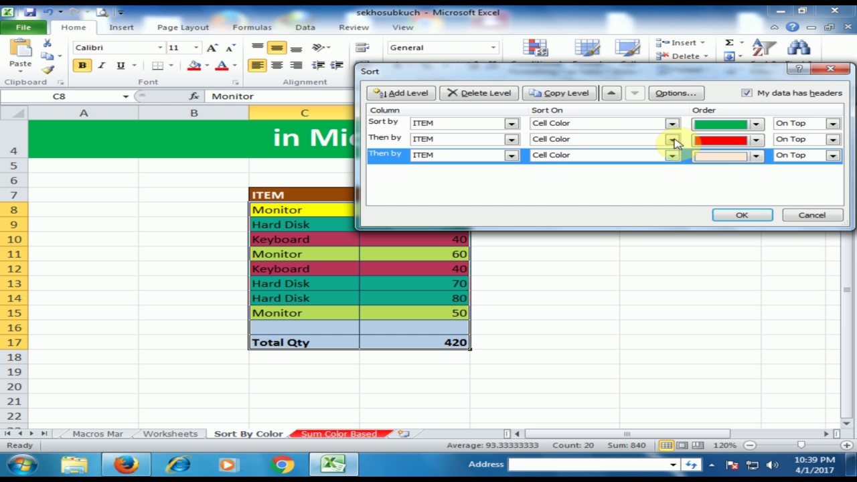Apply the Fill Color bucket
This screenshot has height=482, width=857.
tap(194, 66)
